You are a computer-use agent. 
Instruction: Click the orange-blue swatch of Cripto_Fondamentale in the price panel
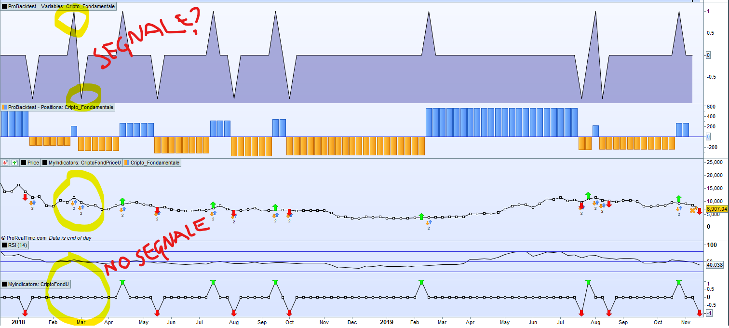(x=127, y=163)
